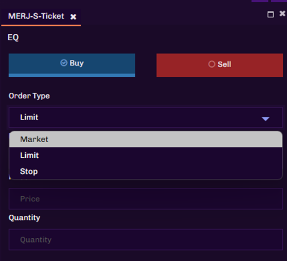Click the empty tab strip beside MERJ-S-Ticket
This screenshot has height=261, width=287.
click(171, 16)
